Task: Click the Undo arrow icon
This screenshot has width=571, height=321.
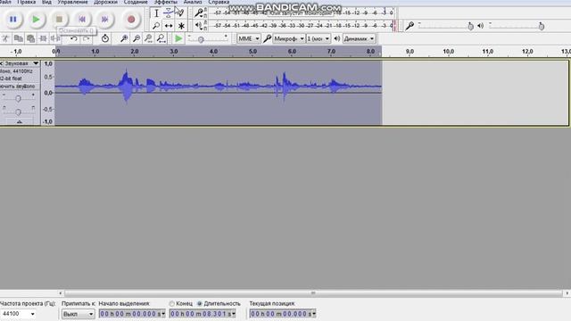Action: coord(73,38)
